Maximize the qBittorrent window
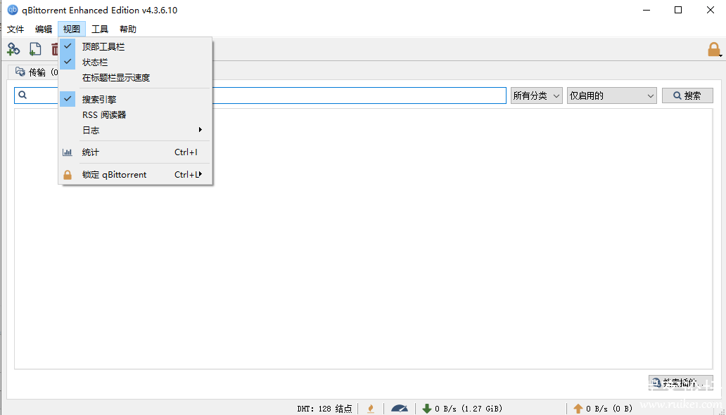Image resolution: width=726 pixels, height=415 pixels. coord(678,10)
